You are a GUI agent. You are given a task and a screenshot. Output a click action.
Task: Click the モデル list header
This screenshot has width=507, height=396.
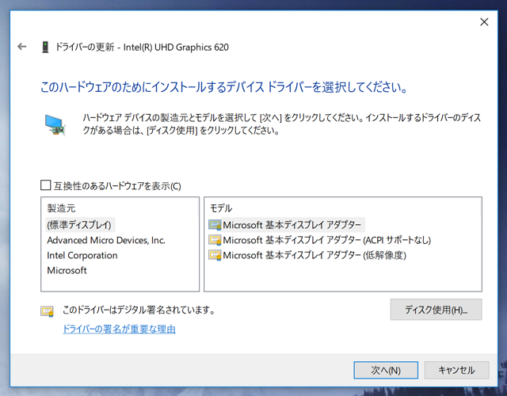221,208
